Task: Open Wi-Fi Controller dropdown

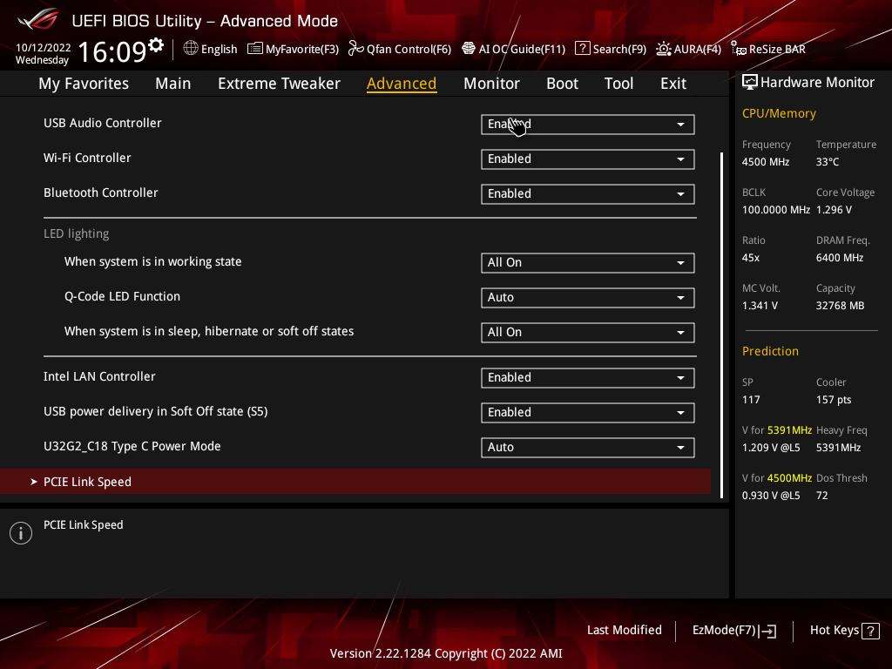Action: click(588, 159)
